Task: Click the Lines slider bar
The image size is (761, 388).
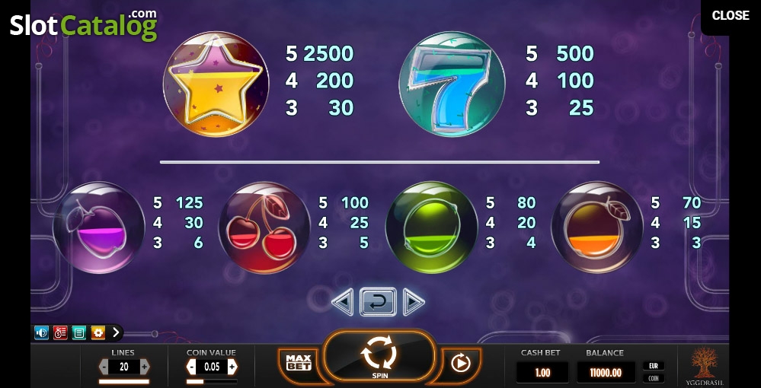Action: [x=123, y=382]
